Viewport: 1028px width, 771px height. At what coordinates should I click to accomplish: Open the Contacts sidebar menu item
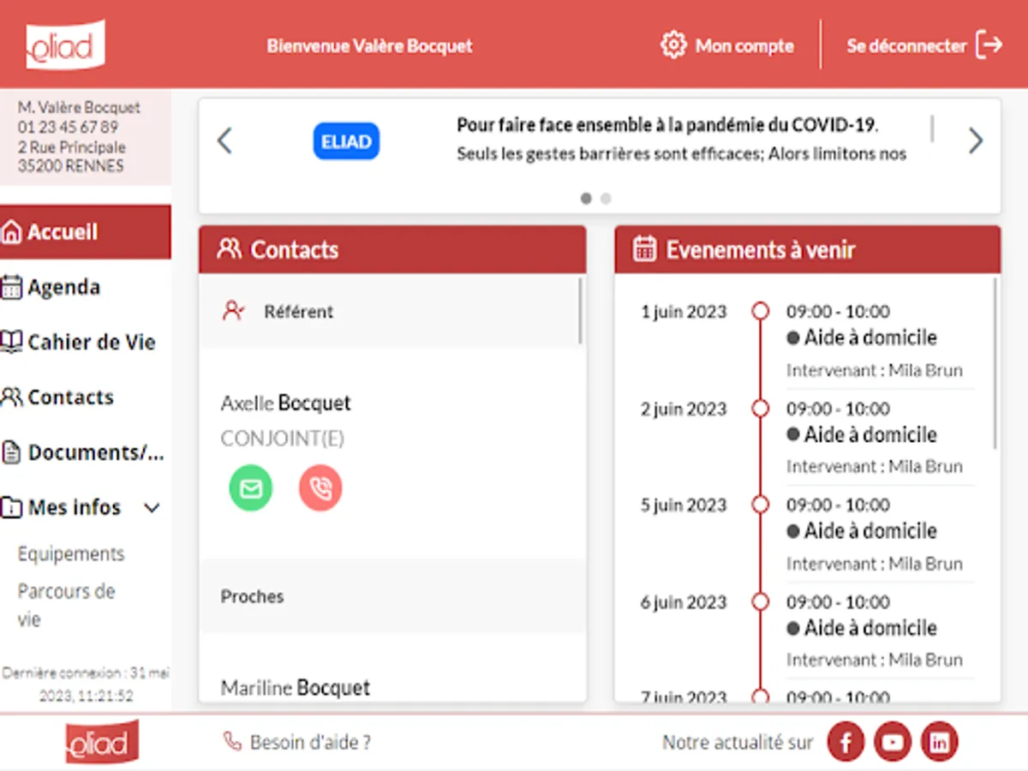click(86, 397)
